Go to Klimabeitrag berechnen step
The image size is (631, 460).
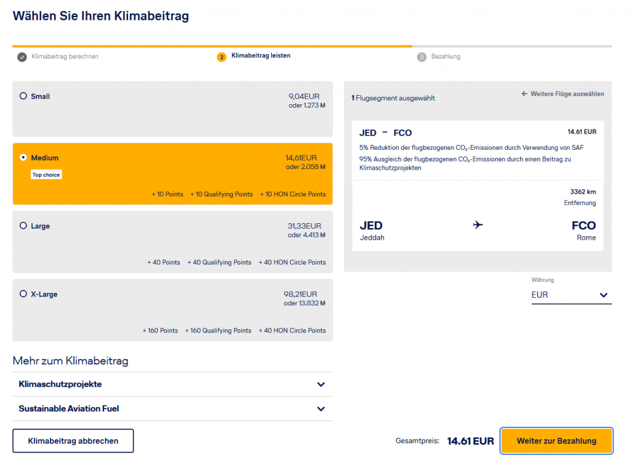coord(65,57)
